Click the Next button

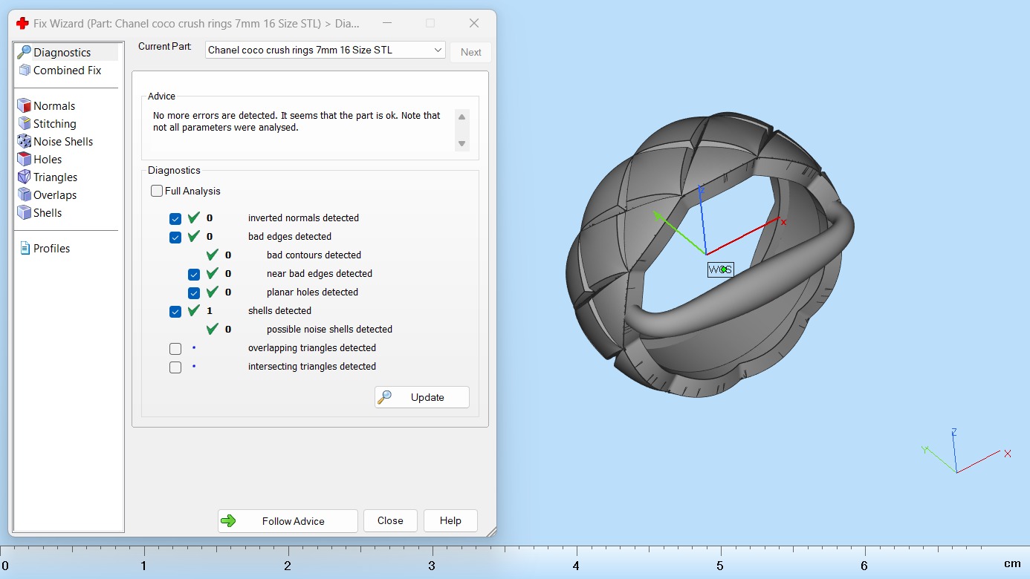pos(471,52)
